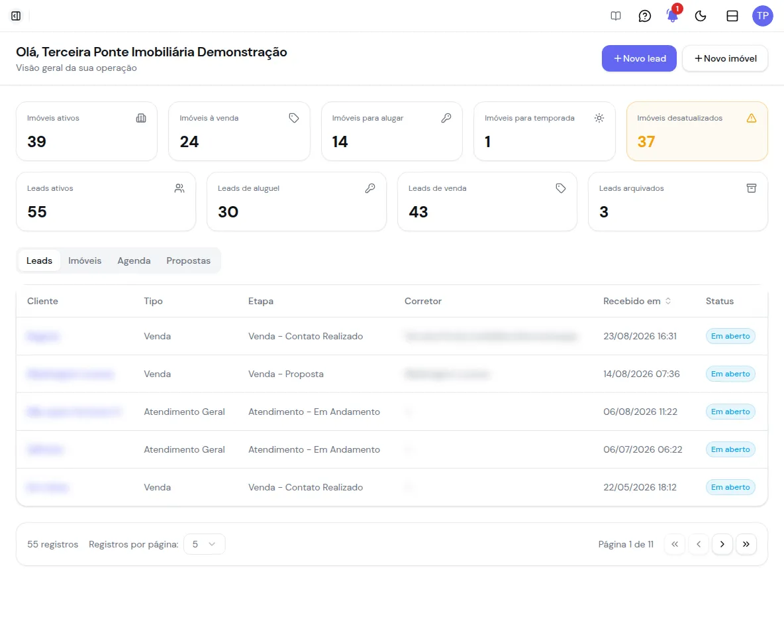Open the Leads ativos count 55

tap(37, 211)
